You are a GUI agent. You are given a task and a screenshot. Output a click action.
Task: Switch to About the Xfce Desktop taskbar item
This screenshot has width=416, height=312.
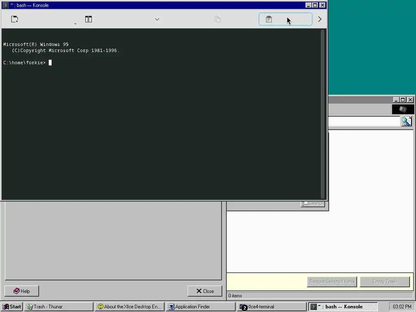[130, 307]
